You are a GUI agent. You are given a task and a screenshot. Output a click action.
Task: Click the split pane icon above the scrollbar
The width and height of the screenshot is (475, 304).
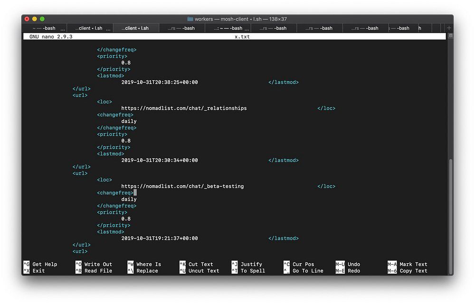tap(450, 36)
